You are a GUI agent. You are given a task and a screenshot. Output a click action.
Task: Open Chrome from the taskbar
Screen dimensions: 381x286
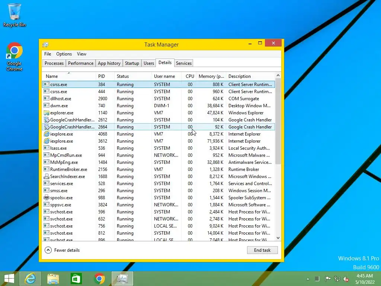(99, 279)
